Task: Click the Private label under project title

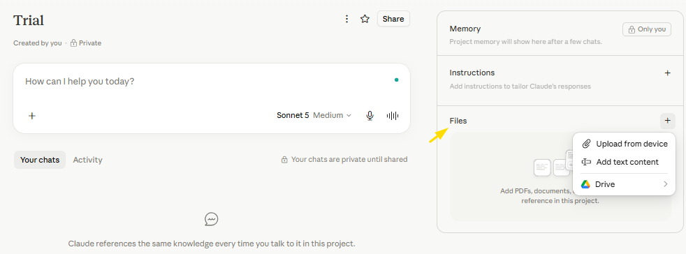Action: (x=89, y=43)
